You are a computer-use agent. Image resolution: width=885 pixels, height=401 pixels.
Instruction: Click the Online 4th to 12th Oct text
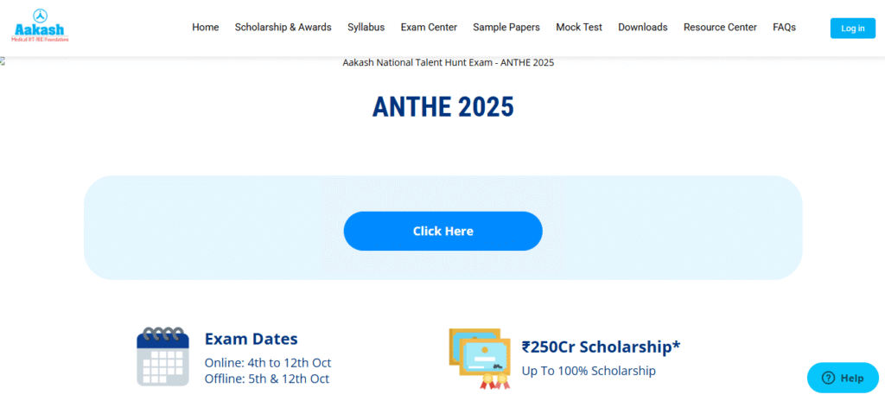pyautogui.click(x=268, y=363)
